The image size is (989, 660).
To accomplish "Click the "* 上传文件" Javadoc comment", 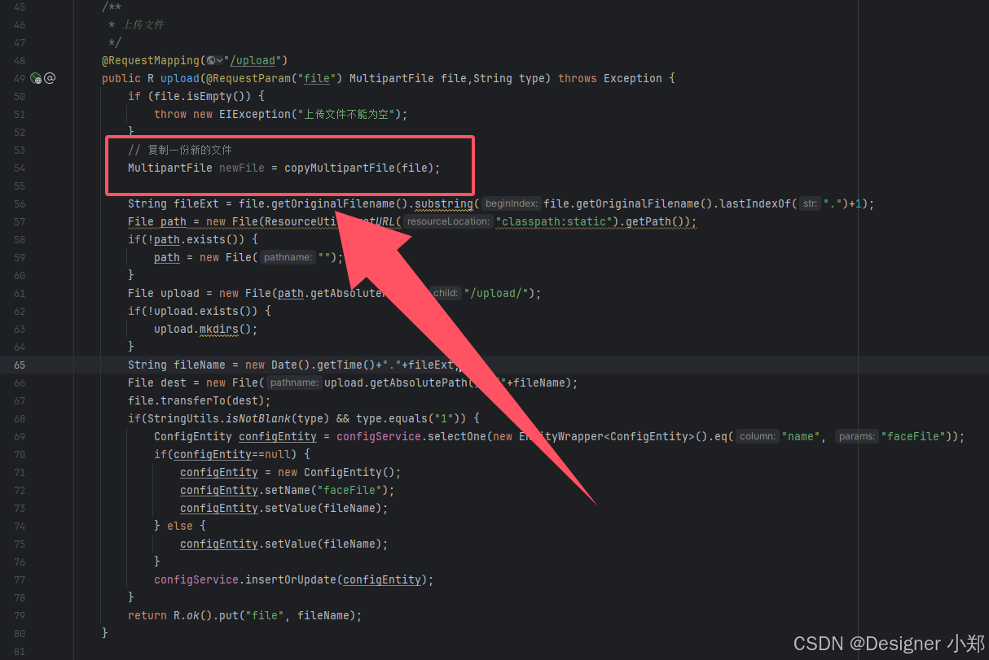I will pyautogui.click(x=136, y=24).
